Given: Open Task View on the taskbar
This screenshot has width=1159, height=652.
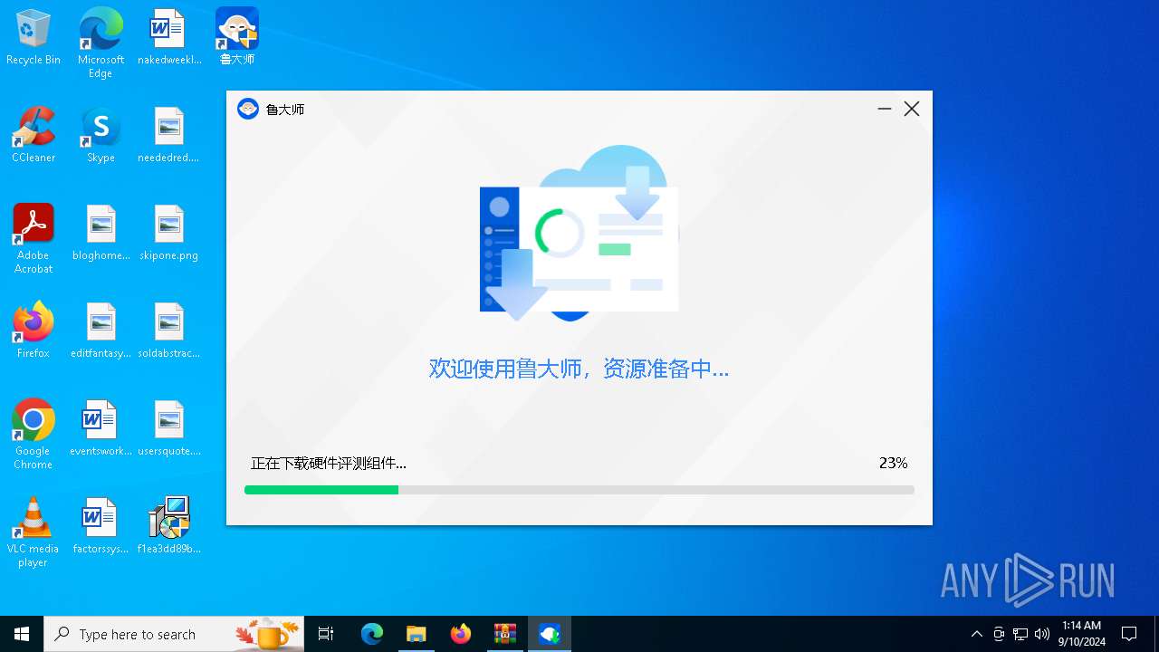Looking at the screenshot, I should 326,634.
